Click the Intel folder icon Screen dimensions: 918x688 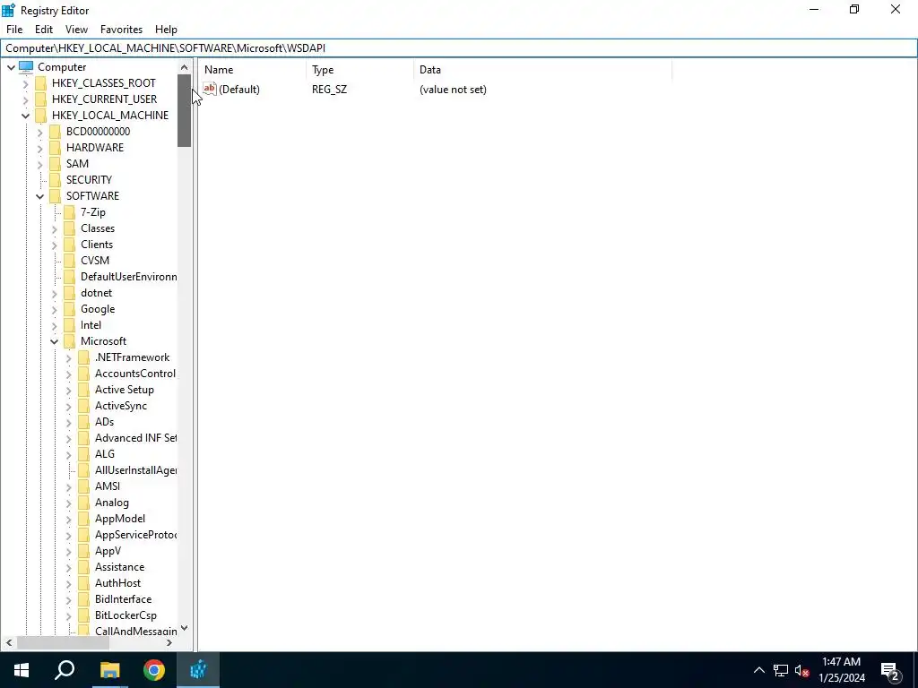(70, 324)
